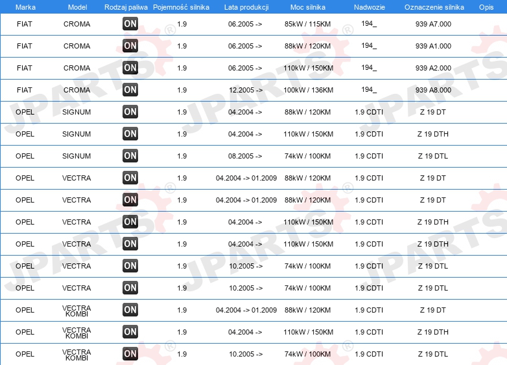507x365 pixels.
Task: Click VECTRA KOMBI in the 110kW / 150KM row
Action: pos(77,333)
